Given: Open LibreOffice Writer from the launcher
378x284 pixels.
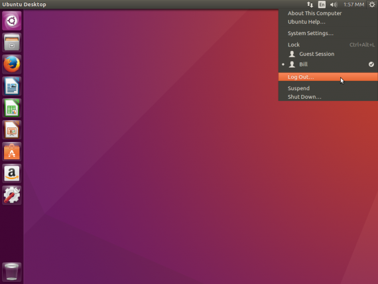Looking at the screenshot, I should (x=11, y=86).
